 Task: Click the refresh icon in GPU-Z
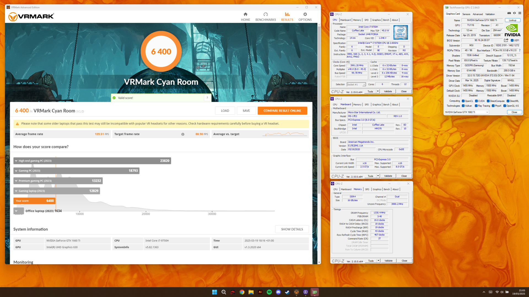[514, 13]
